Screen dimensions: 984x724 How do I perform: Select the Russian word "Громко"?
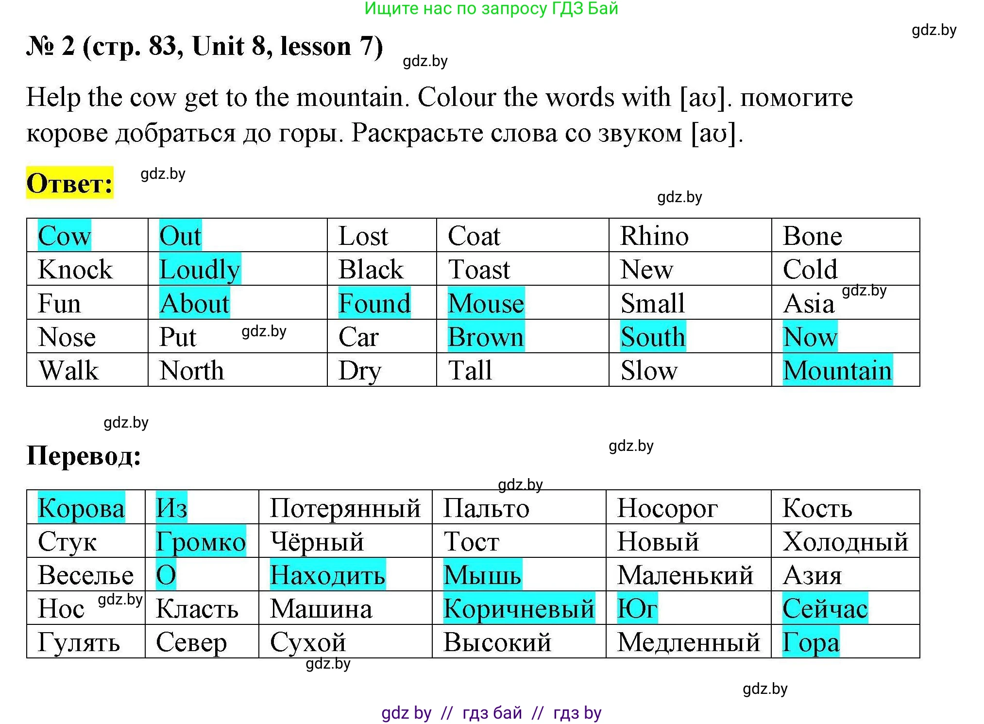(x=202, y=541)
